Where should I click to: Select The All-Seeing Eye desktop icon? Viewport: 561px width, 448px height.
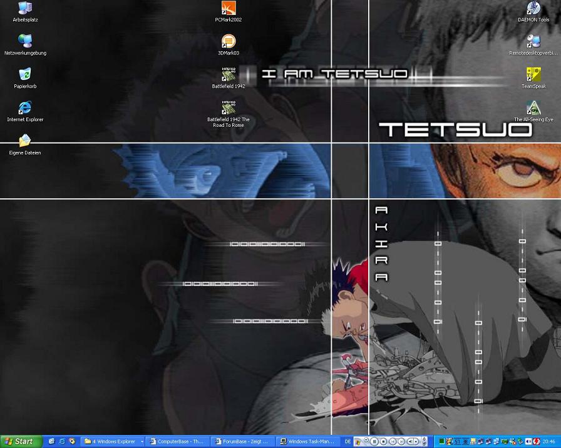click(x=533, y=111)
